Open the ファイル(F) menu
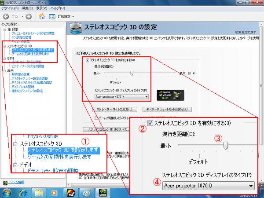264x198 pixels. click(x=10, y=8)
